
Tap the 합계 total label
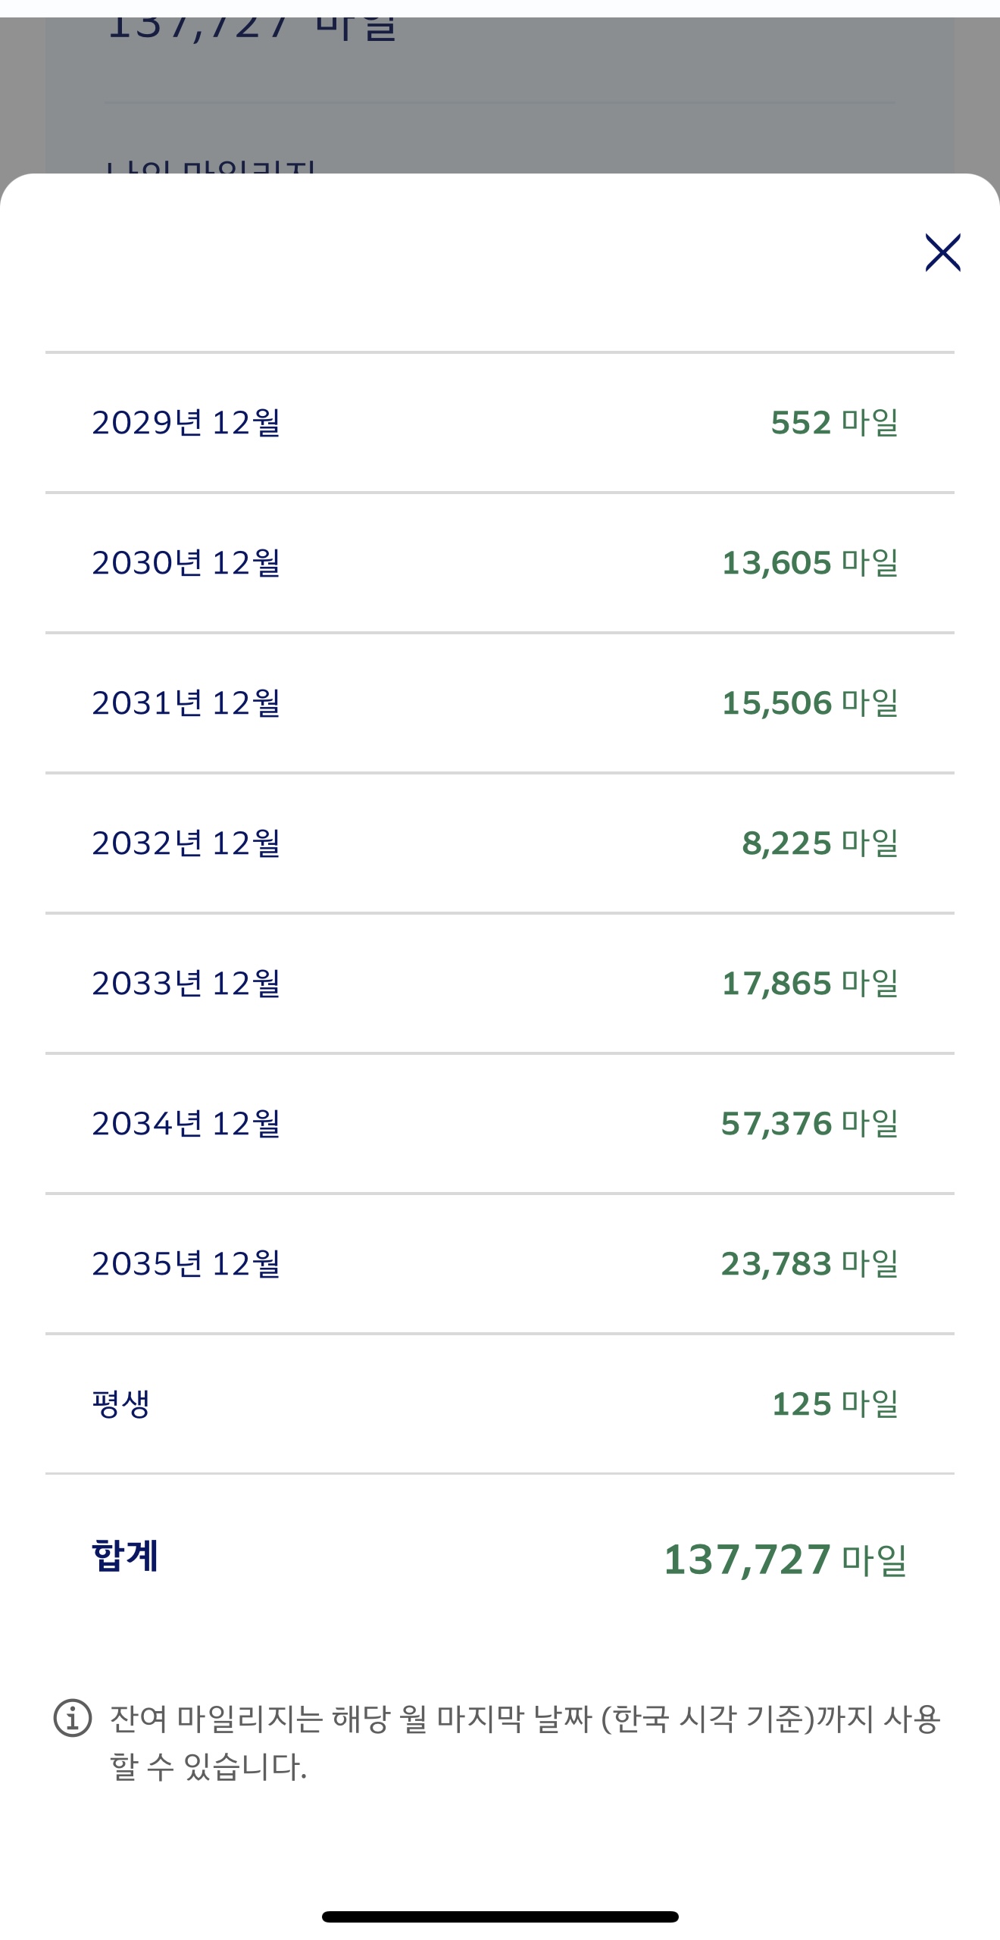pos(125,1556)
